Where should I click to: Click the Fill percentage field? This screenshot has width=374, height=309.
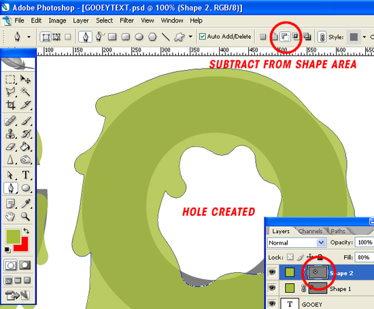click(364, 257)
